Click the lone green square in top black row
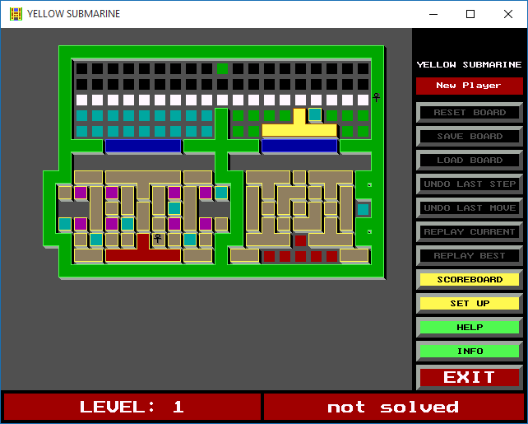Viewport: 528px width, 424px height. tap(222, 68)
